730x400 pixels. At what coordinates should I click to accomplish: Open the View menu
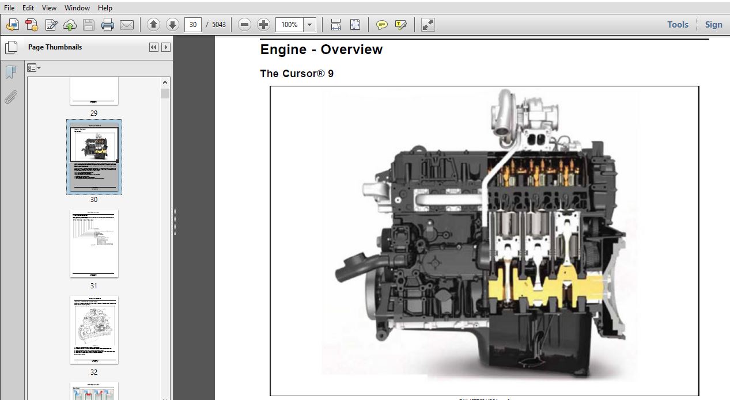pos(50,8)
